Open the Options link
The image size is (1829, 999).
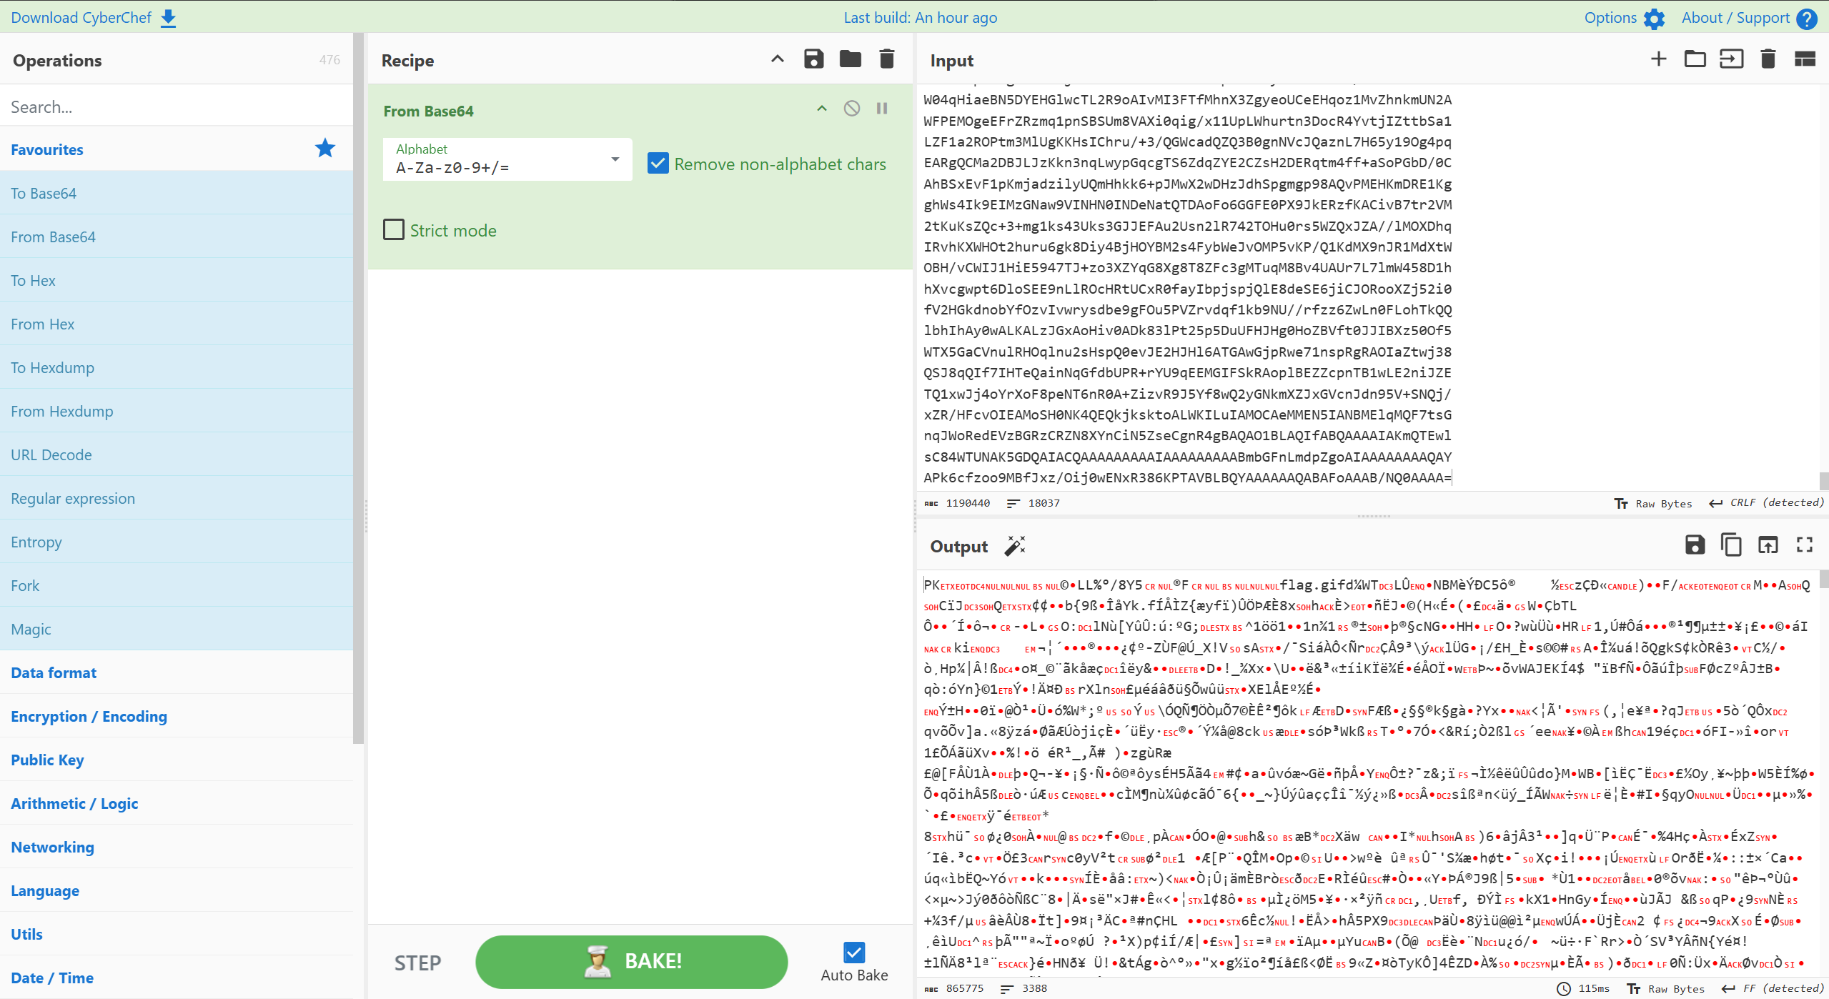(x=1625, y=18)
